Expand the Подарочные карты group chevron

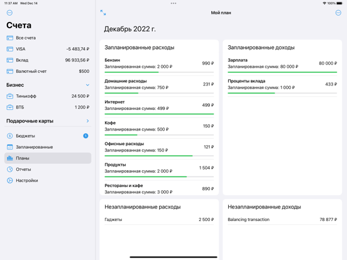[87, 121]
